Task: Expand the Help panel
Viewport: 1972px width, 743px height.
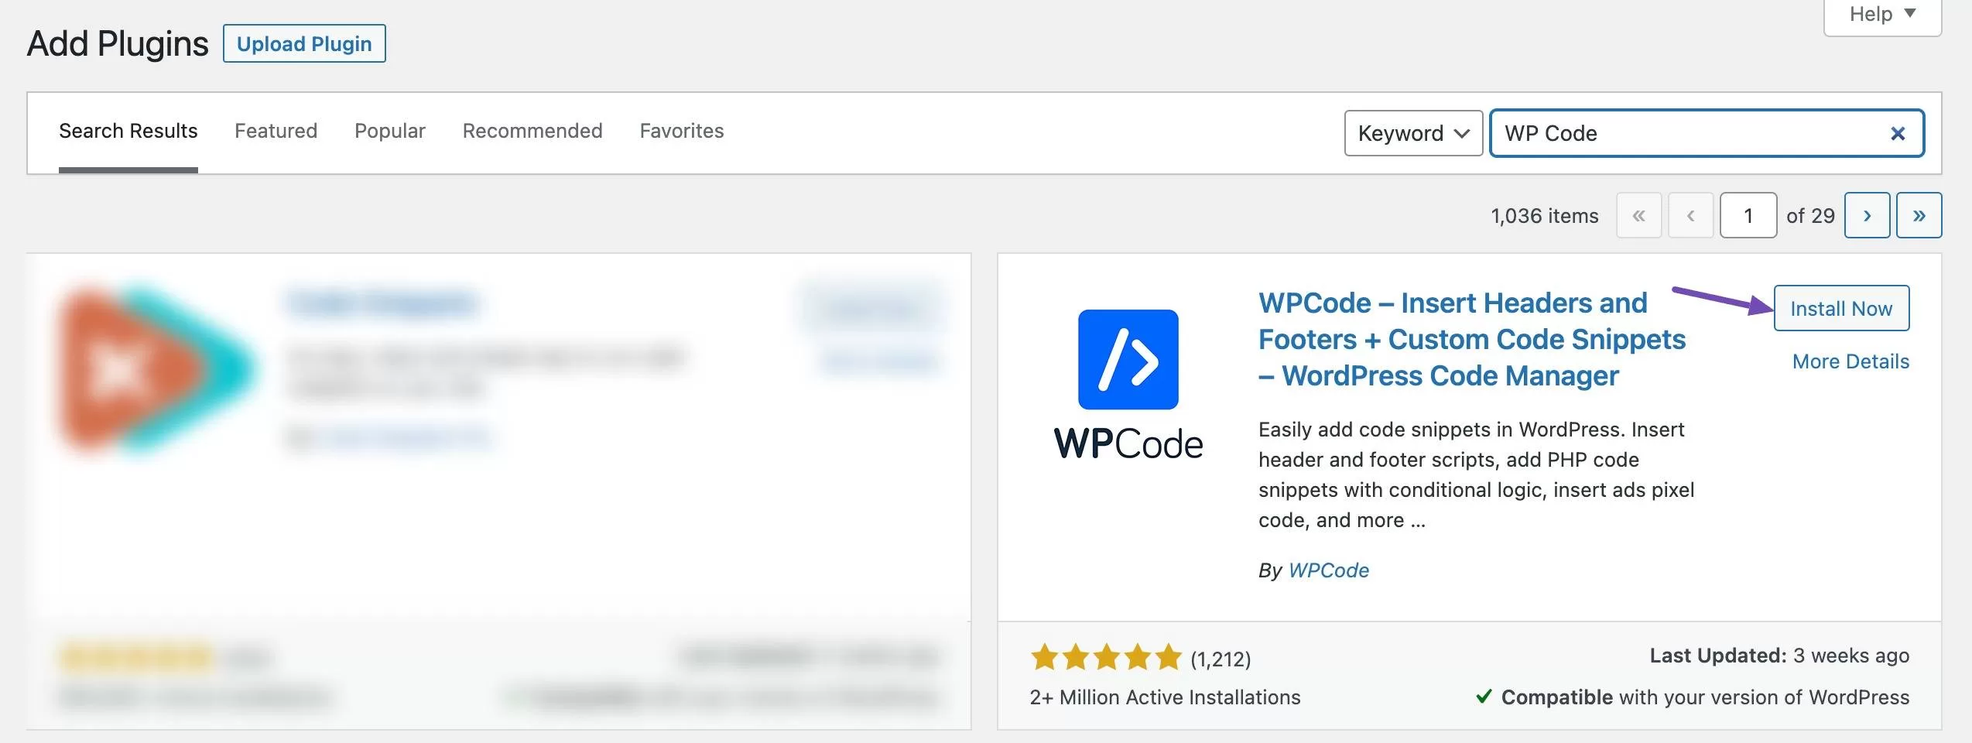Action: click(1881, 14)
